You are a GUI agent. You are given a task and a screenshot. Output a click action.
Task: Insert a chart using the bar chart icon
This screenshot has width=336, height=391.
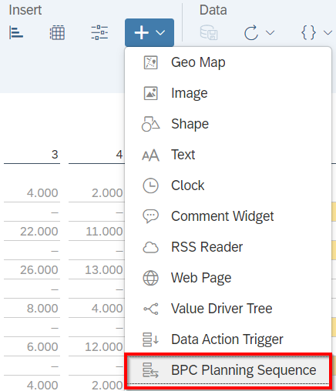click(16, 32)
